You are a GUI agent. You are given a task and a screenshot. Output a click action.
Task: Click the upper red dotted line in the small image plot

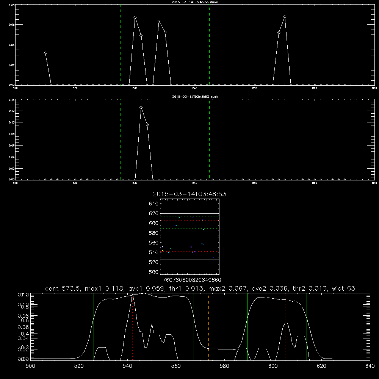189,221
